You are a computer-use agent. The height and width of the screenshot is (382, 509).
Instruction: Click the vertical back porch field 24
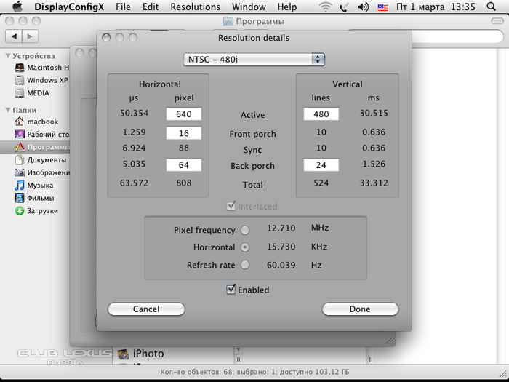click(x=321, y=165)
